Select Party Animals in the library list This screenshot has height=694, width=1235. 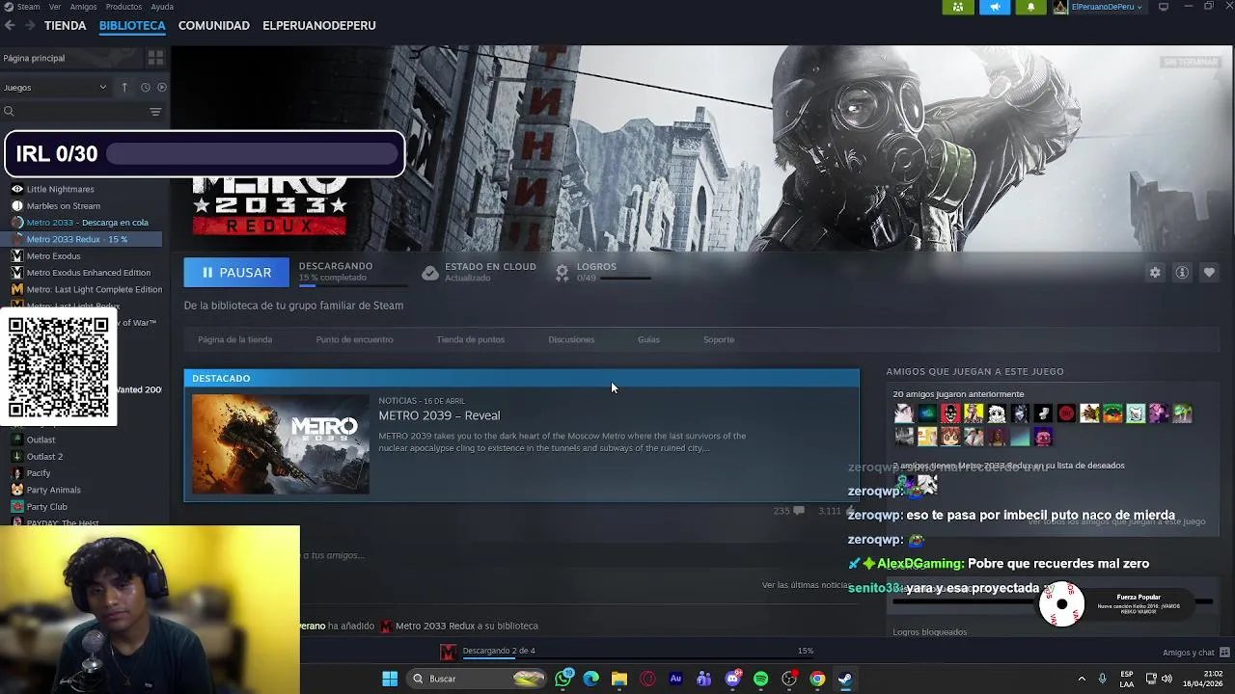(x=53, y=490)
